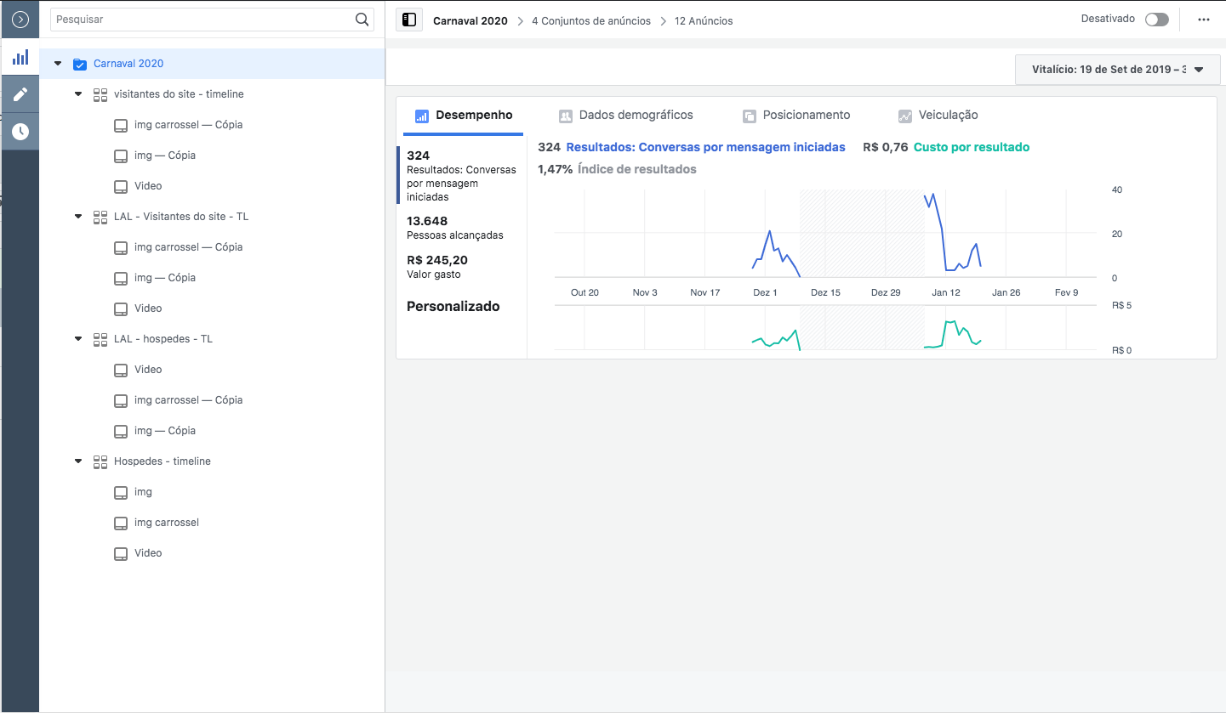Screen dimensions: 1226x713
Task: Collapse the Carnaval 2020 campaign tree
Action: click(58, 64)
